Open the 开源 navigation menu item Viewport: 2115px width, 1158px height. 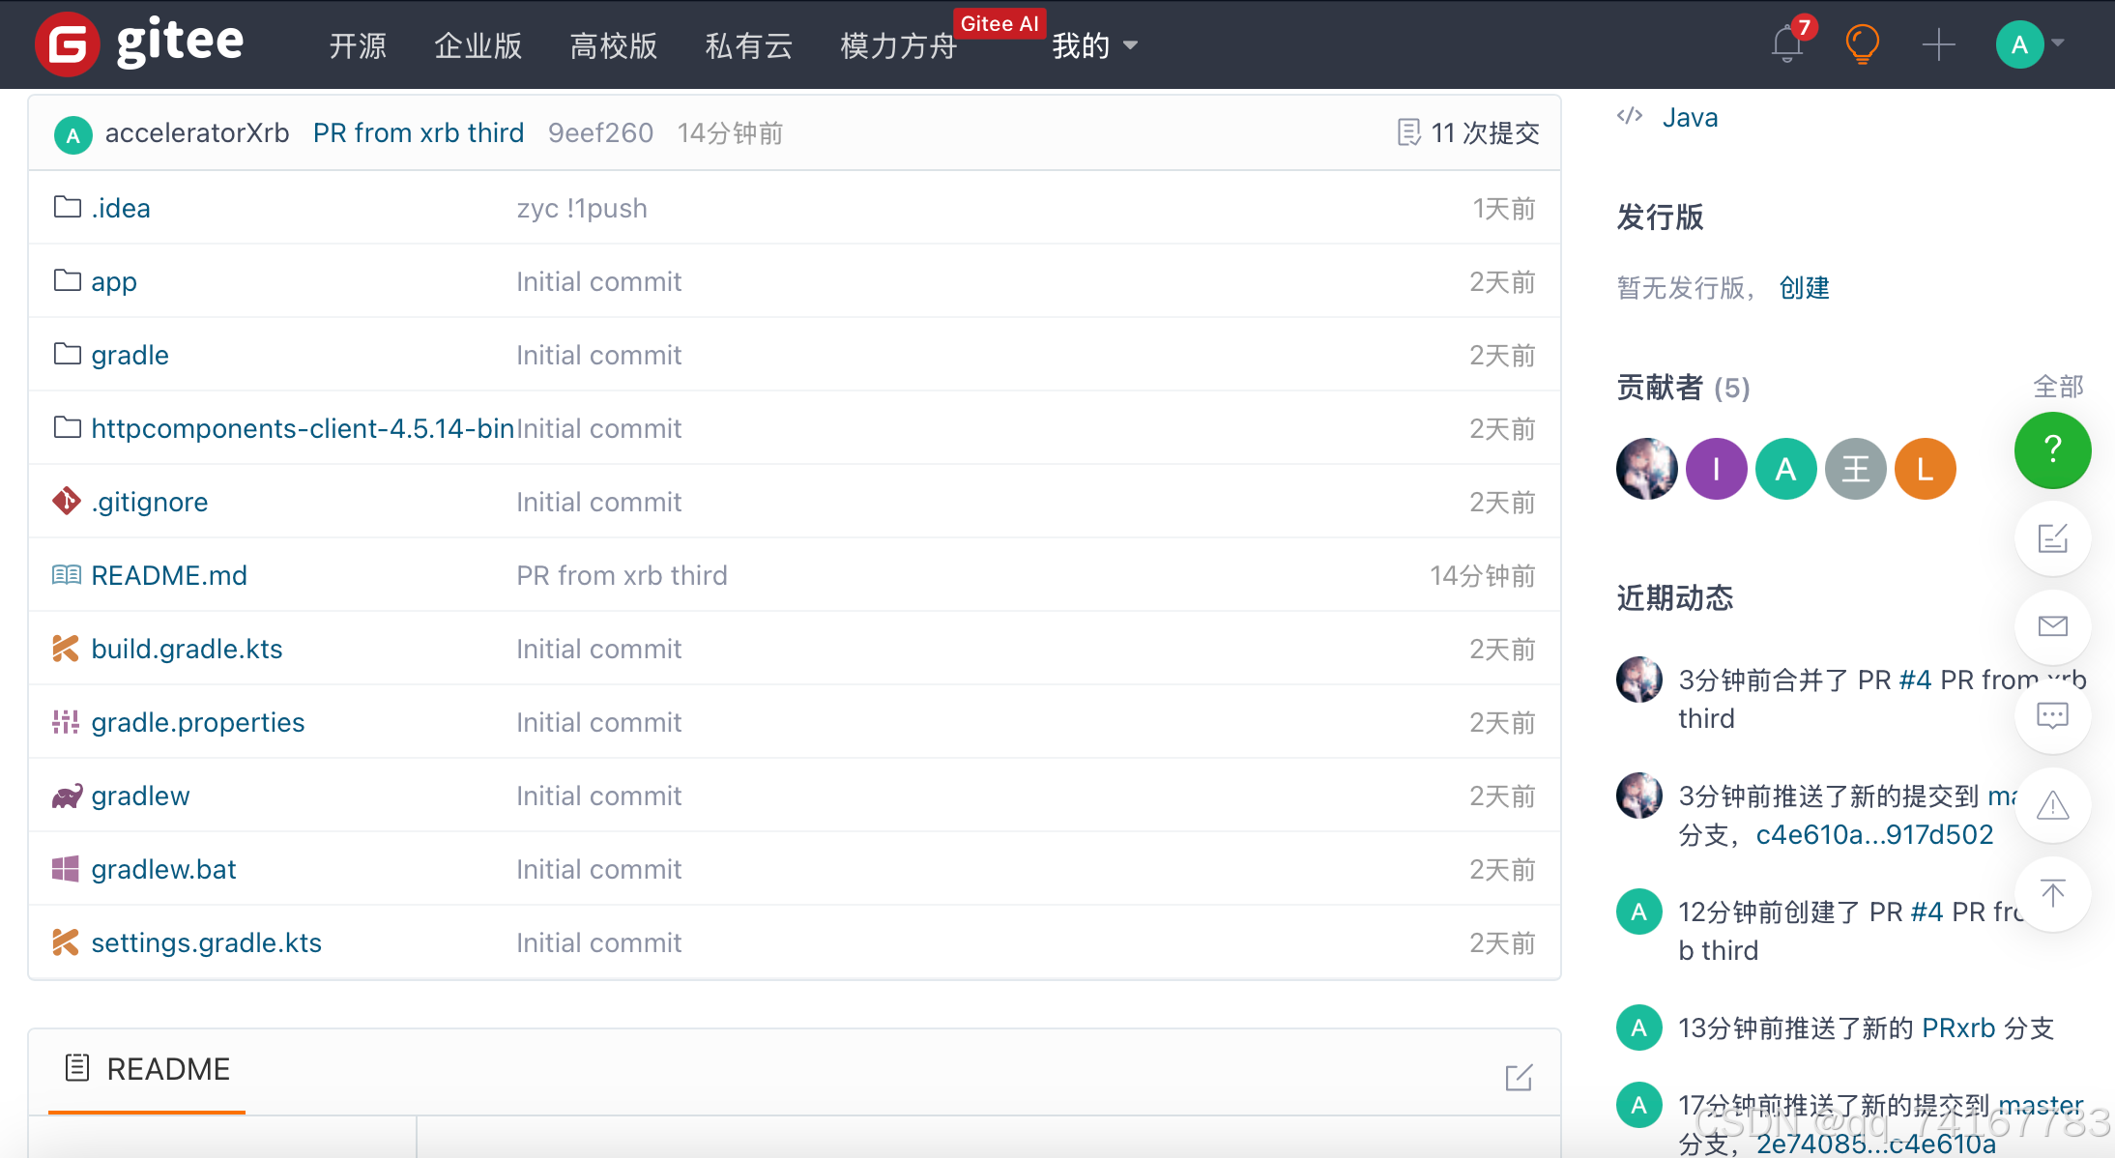[x=358, y=45]
